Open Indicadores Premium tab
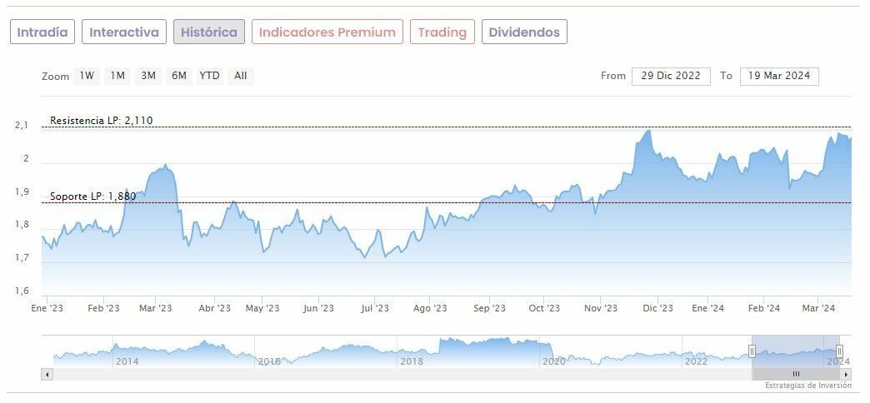This screenshot has width=870, height=403. (327, 32)
